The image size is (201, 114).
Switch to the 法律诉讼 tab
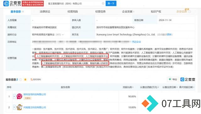click(x=45, y=12)
